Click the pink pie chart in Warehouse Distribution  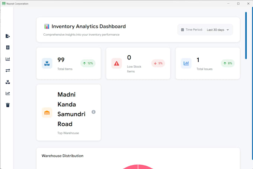[138, 166]
